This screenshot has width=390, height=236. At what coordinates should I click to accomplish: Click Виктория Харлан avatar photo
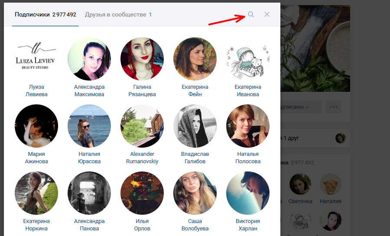click(x=248, y=193)
